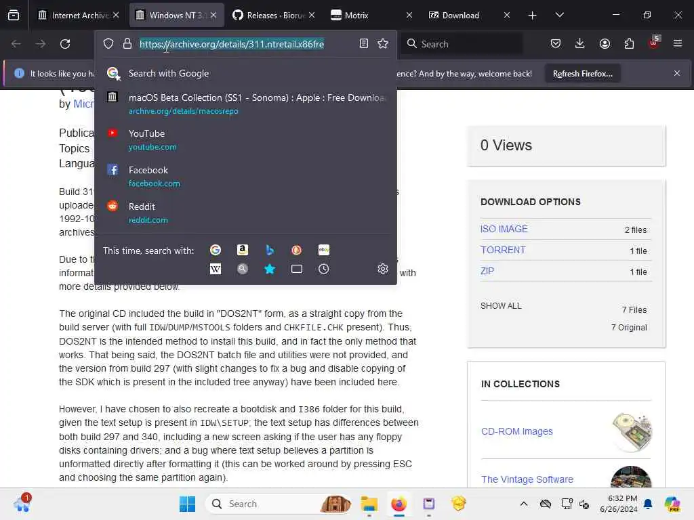Click the Windows taskbar Search box
The image size is (694, 520).
279,504
